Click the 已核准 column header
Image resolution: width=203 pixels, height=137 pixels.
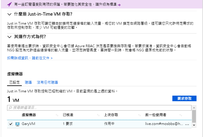point(68,115)
